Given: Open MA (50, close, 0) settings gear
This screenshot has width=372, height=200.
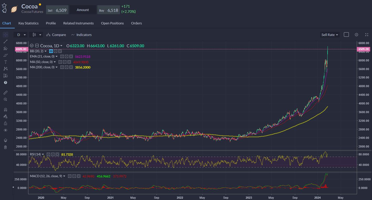Looking at the screenshot, I should 64,62.
